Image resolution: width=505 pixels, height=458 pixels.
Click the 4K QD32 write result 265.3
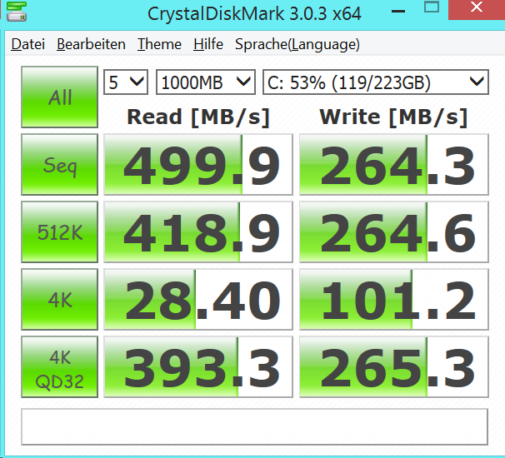(x=394, y=367)
